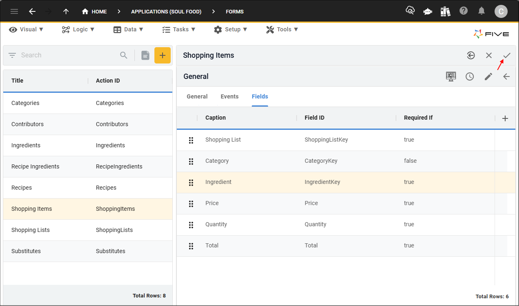Cancel editing with the X icon

click(x=489, y=55)
